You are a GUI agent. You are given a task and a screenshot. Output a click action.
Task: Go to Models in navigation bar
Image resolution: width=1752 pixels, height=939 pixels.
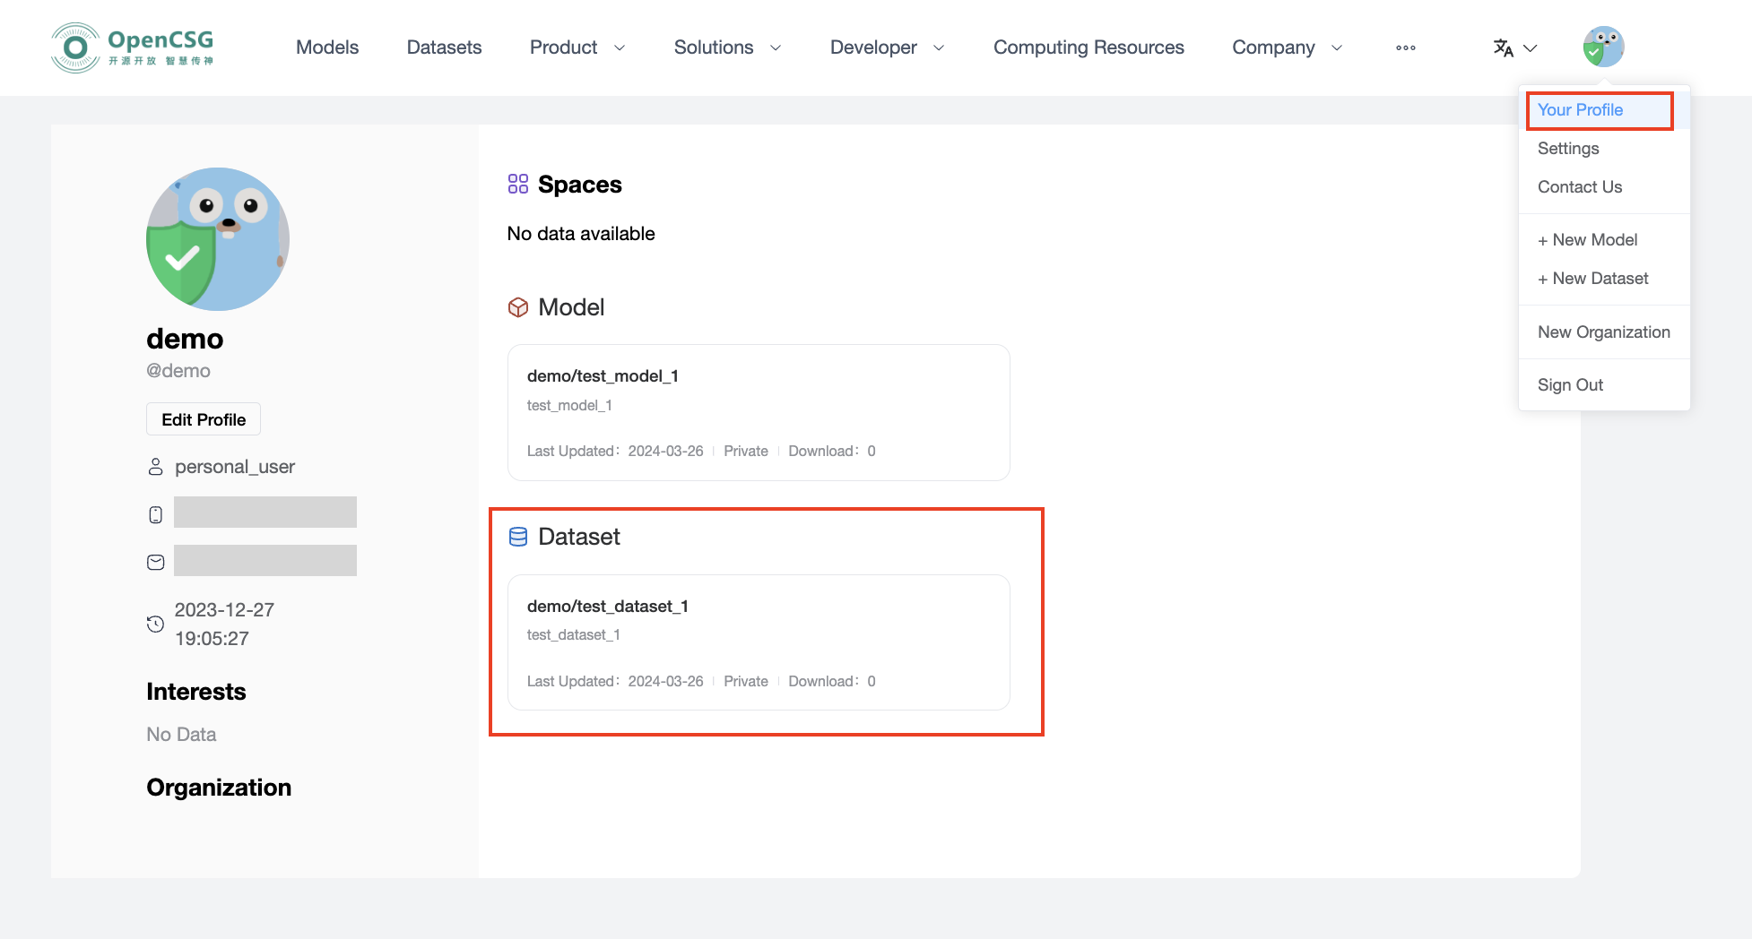click(x=327, y=47)
